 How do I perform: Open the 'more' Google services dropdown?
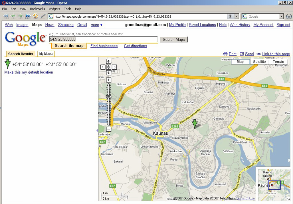pos(96,25)
